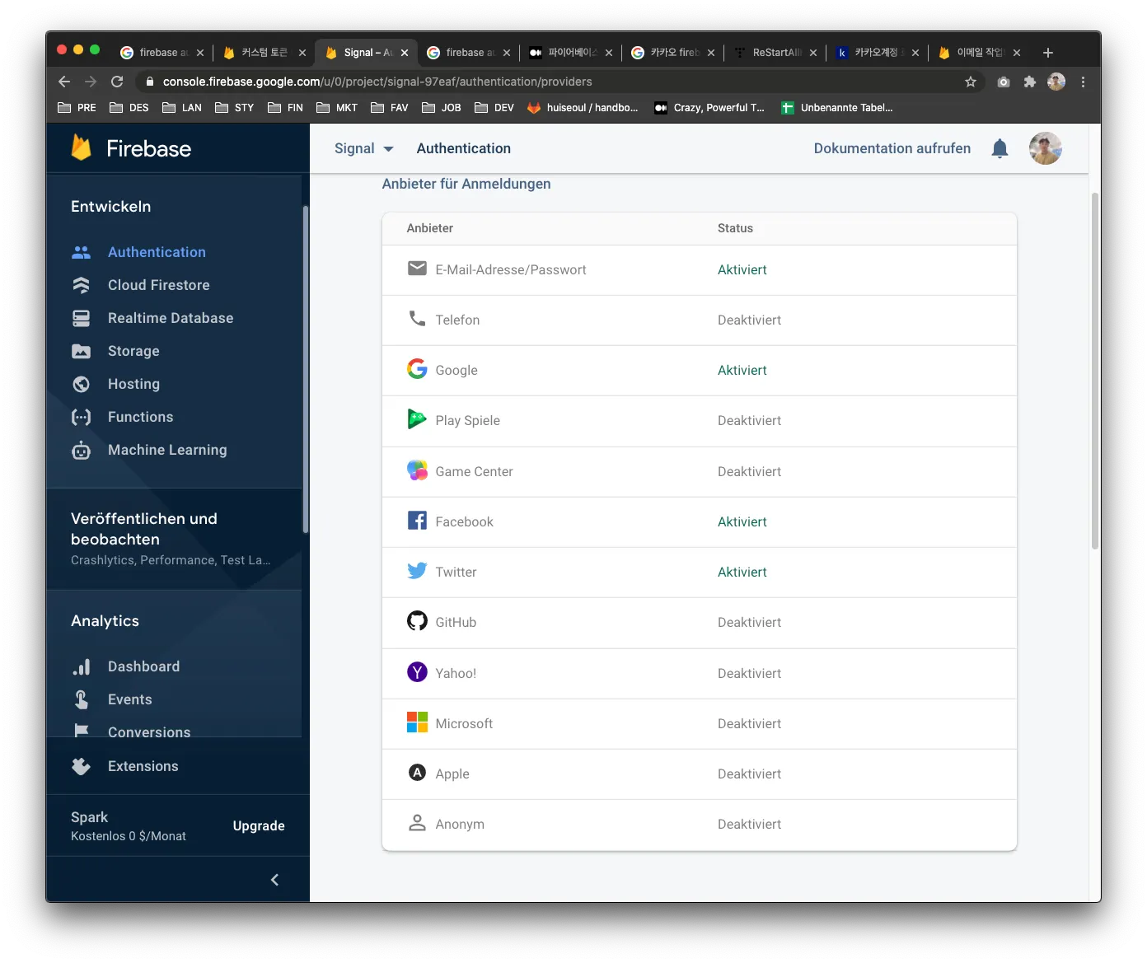The image size is (1147, 963).
Task: Click the Firebase logo icon
Action: coord(81,148)
